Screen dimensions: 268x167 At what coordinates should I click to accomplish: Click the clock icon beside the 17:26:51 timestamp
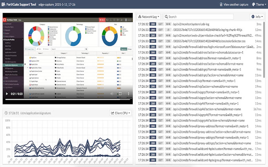(x=6, y=113)
